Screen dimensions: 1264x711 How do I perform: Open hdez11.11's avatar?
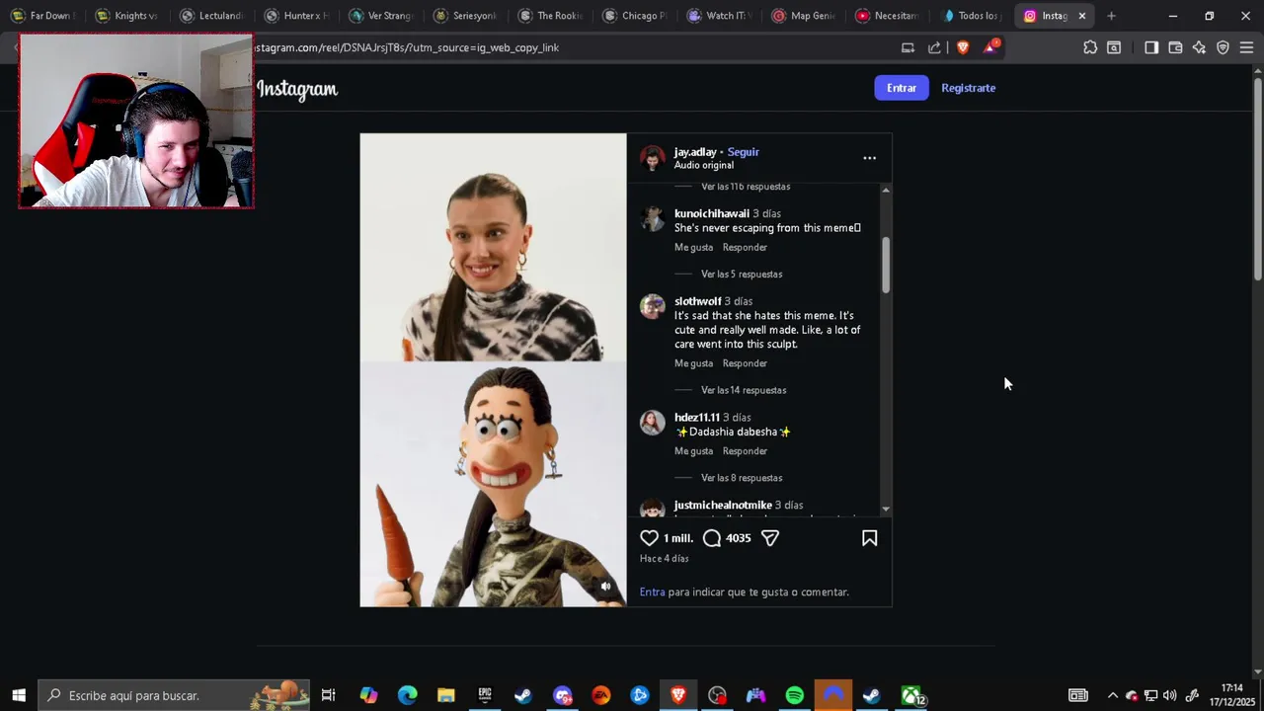pyautogui.click(x=653, y=423)
